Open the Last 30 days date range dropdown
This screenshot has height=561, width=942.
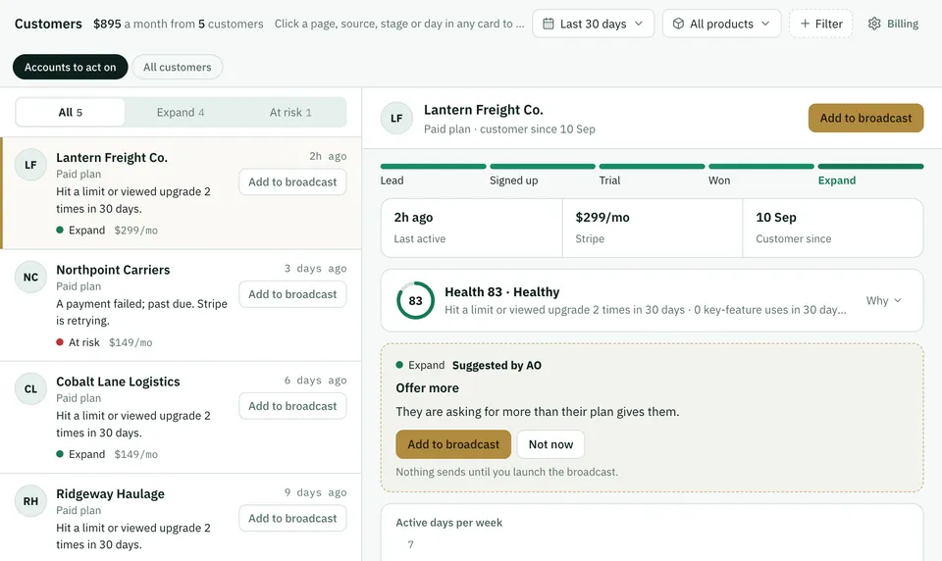tap(593, 24)
